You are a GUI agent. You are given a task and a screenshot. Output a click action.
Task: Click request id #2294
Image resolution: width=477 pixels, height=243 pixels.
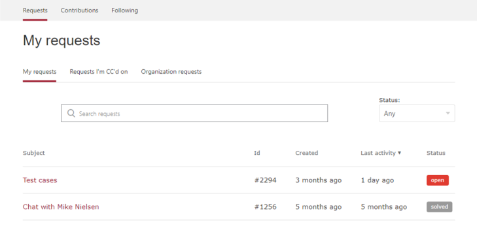coord(265,180)
